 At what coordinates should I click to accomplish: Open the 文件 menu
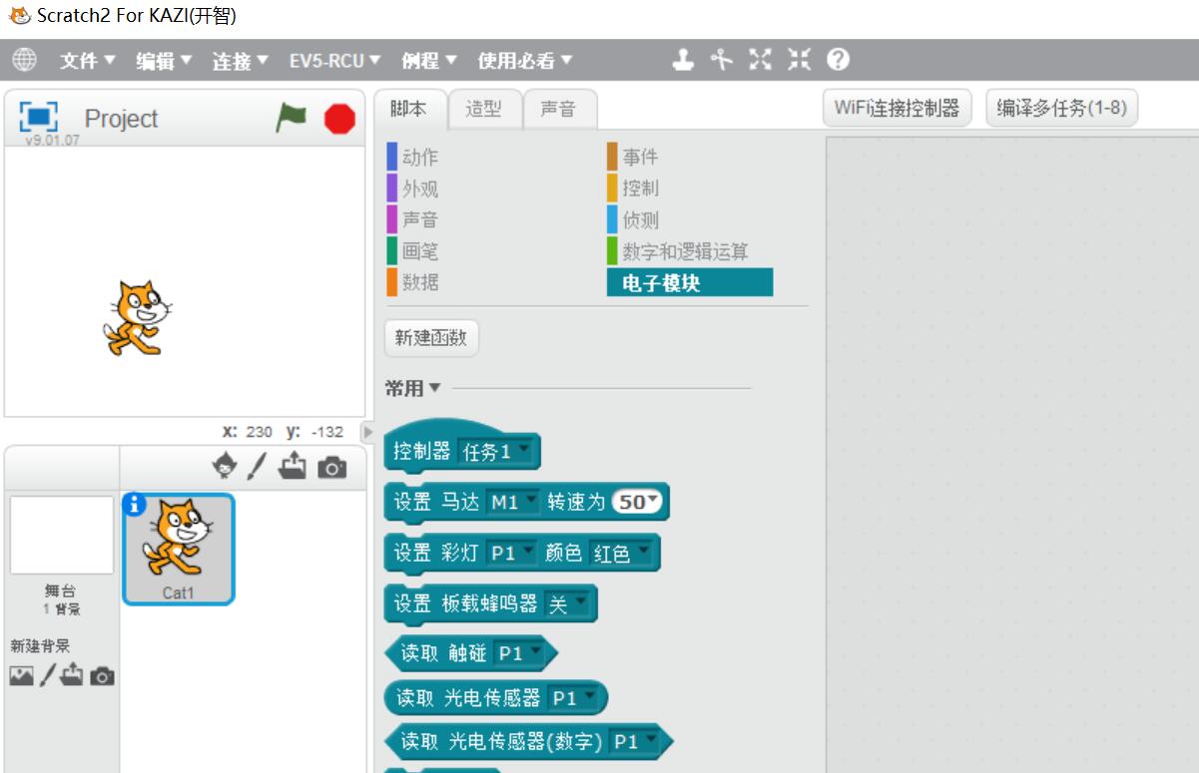88,61
